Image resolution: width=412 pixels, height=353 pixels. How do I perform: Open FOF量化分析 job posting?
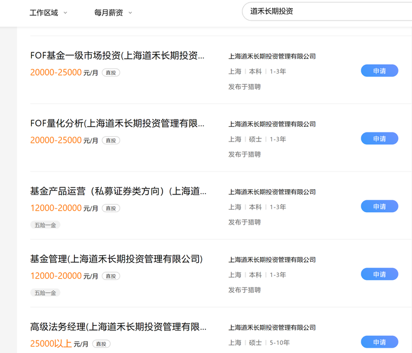click(117, 123)
